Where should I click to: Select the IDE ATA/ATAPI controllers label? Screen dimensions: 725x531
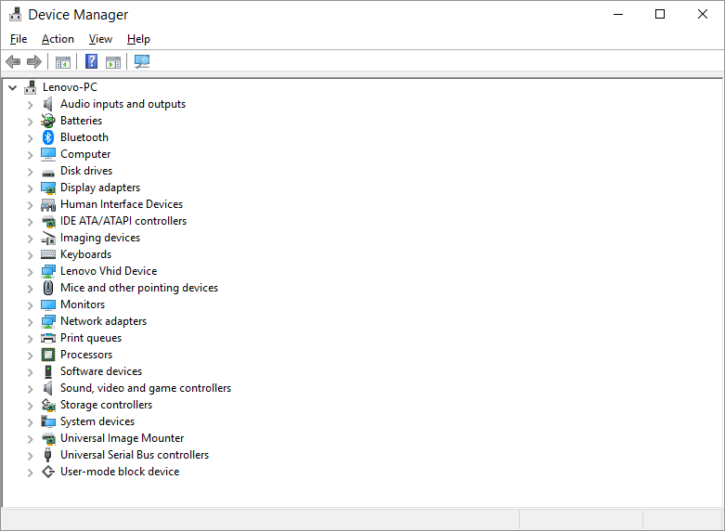click(x=123, y=221)
